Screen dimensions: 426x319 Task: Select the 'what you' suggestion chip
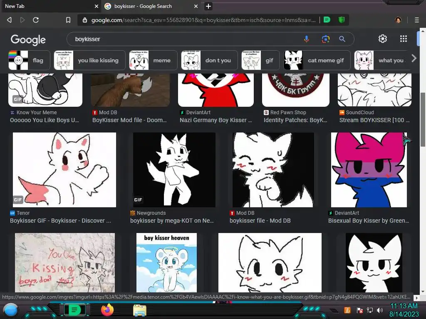tap(382, 60)
